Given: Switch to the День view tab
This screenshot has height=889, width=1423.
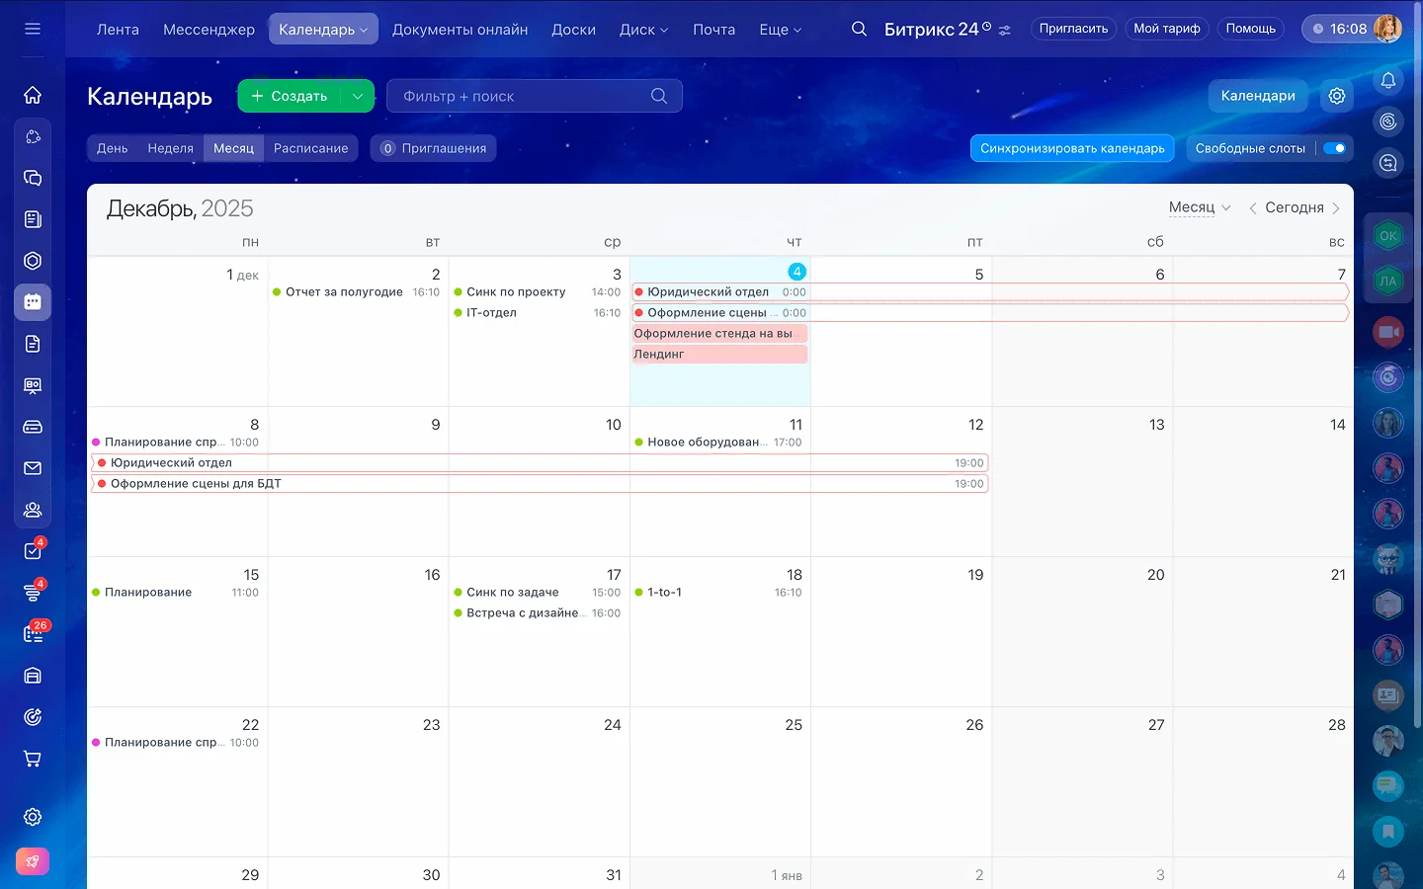Looking at the screenshot, I should point(112,148).
